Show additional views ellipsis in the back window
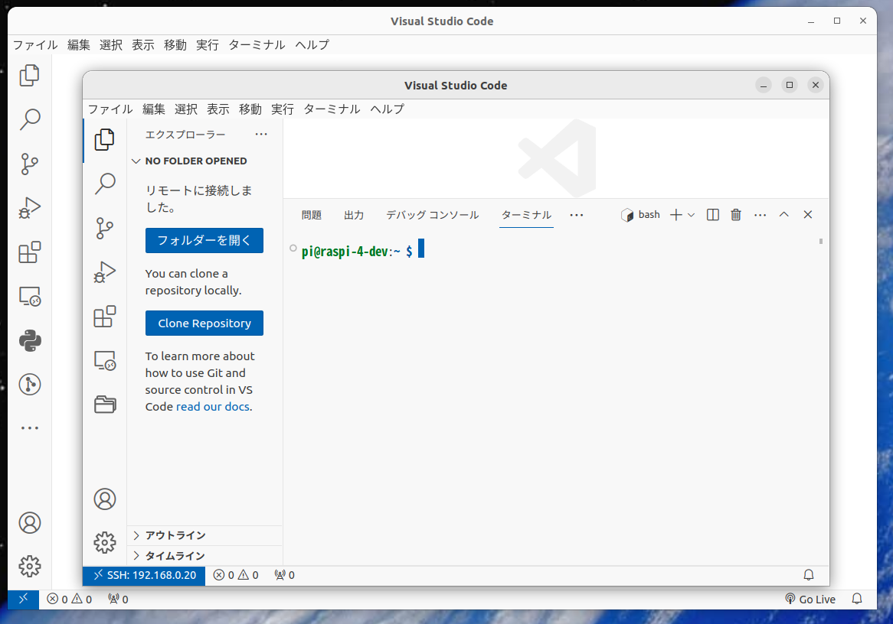The image size is (893, 624). 30,427
